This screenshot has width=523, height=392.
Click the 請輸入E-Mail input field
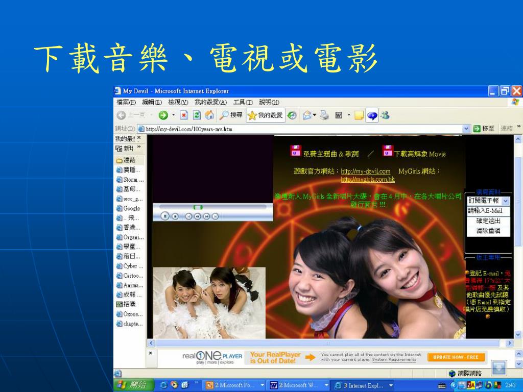pos(488,211)
